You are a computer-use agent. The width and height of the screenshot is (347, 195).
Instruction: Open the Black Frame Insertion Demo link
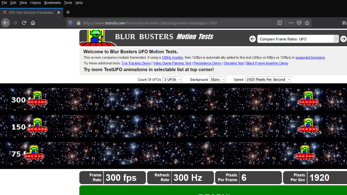(267, 63)
